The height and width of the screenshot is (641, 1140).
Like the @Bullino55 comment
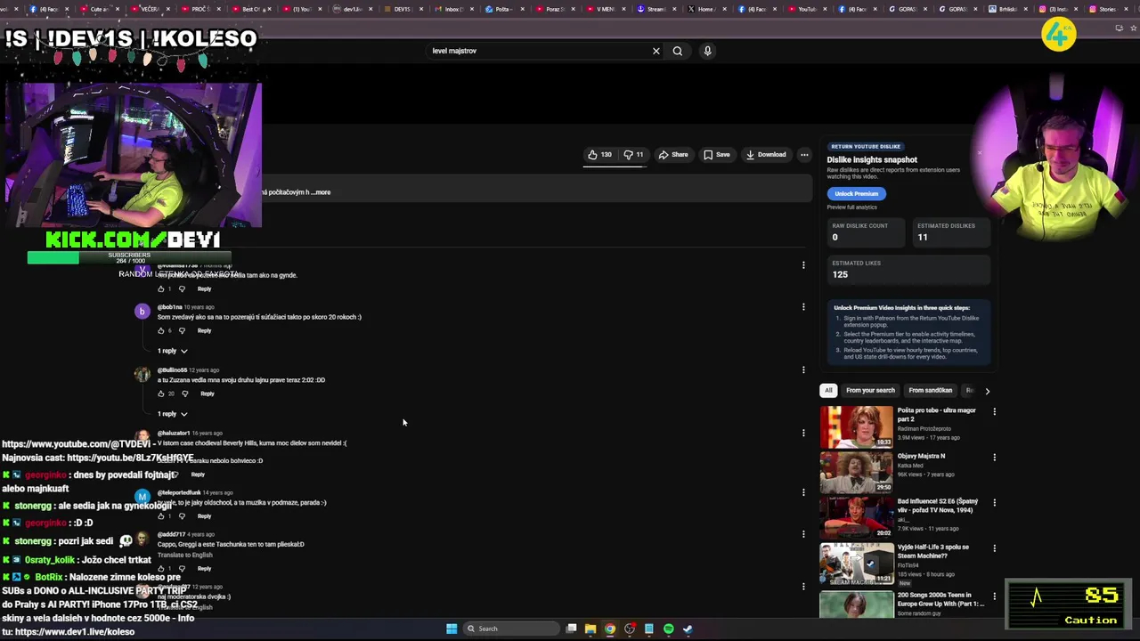tap(161, 394)
